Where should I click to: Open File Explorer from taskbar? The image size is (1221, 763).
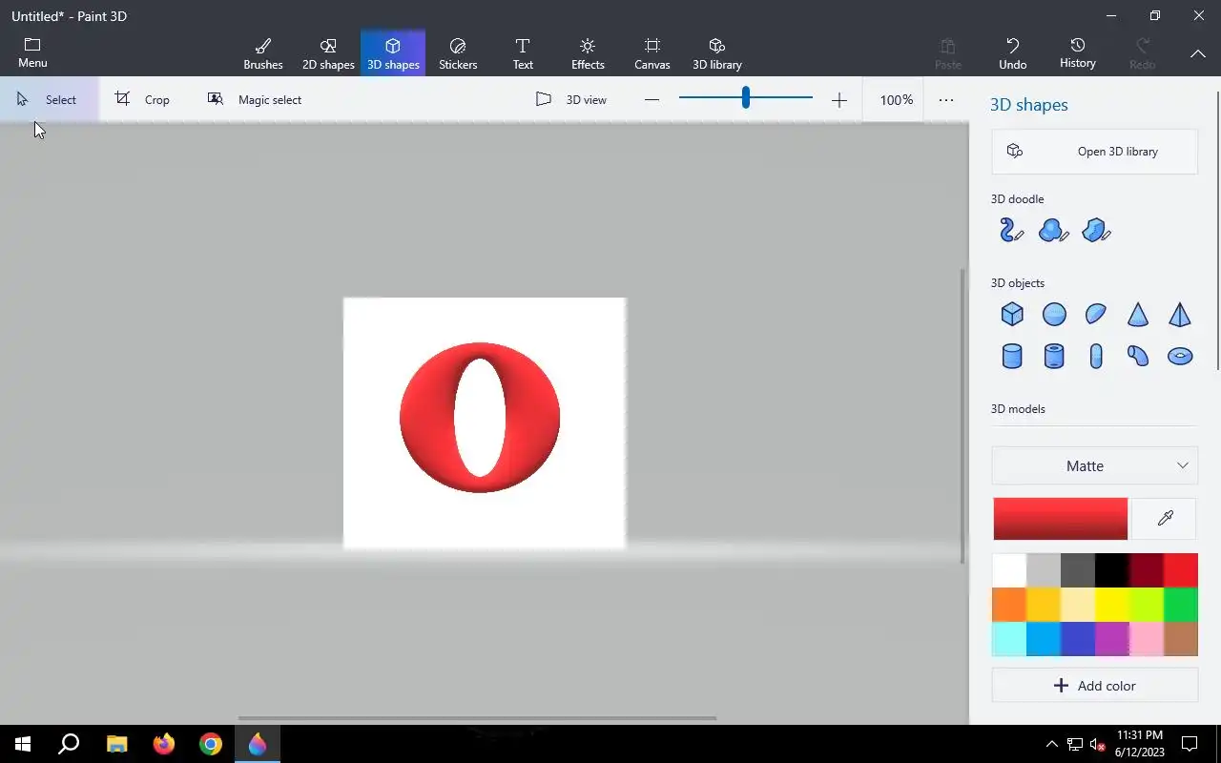pyautogui.click(x=116, y=744)
